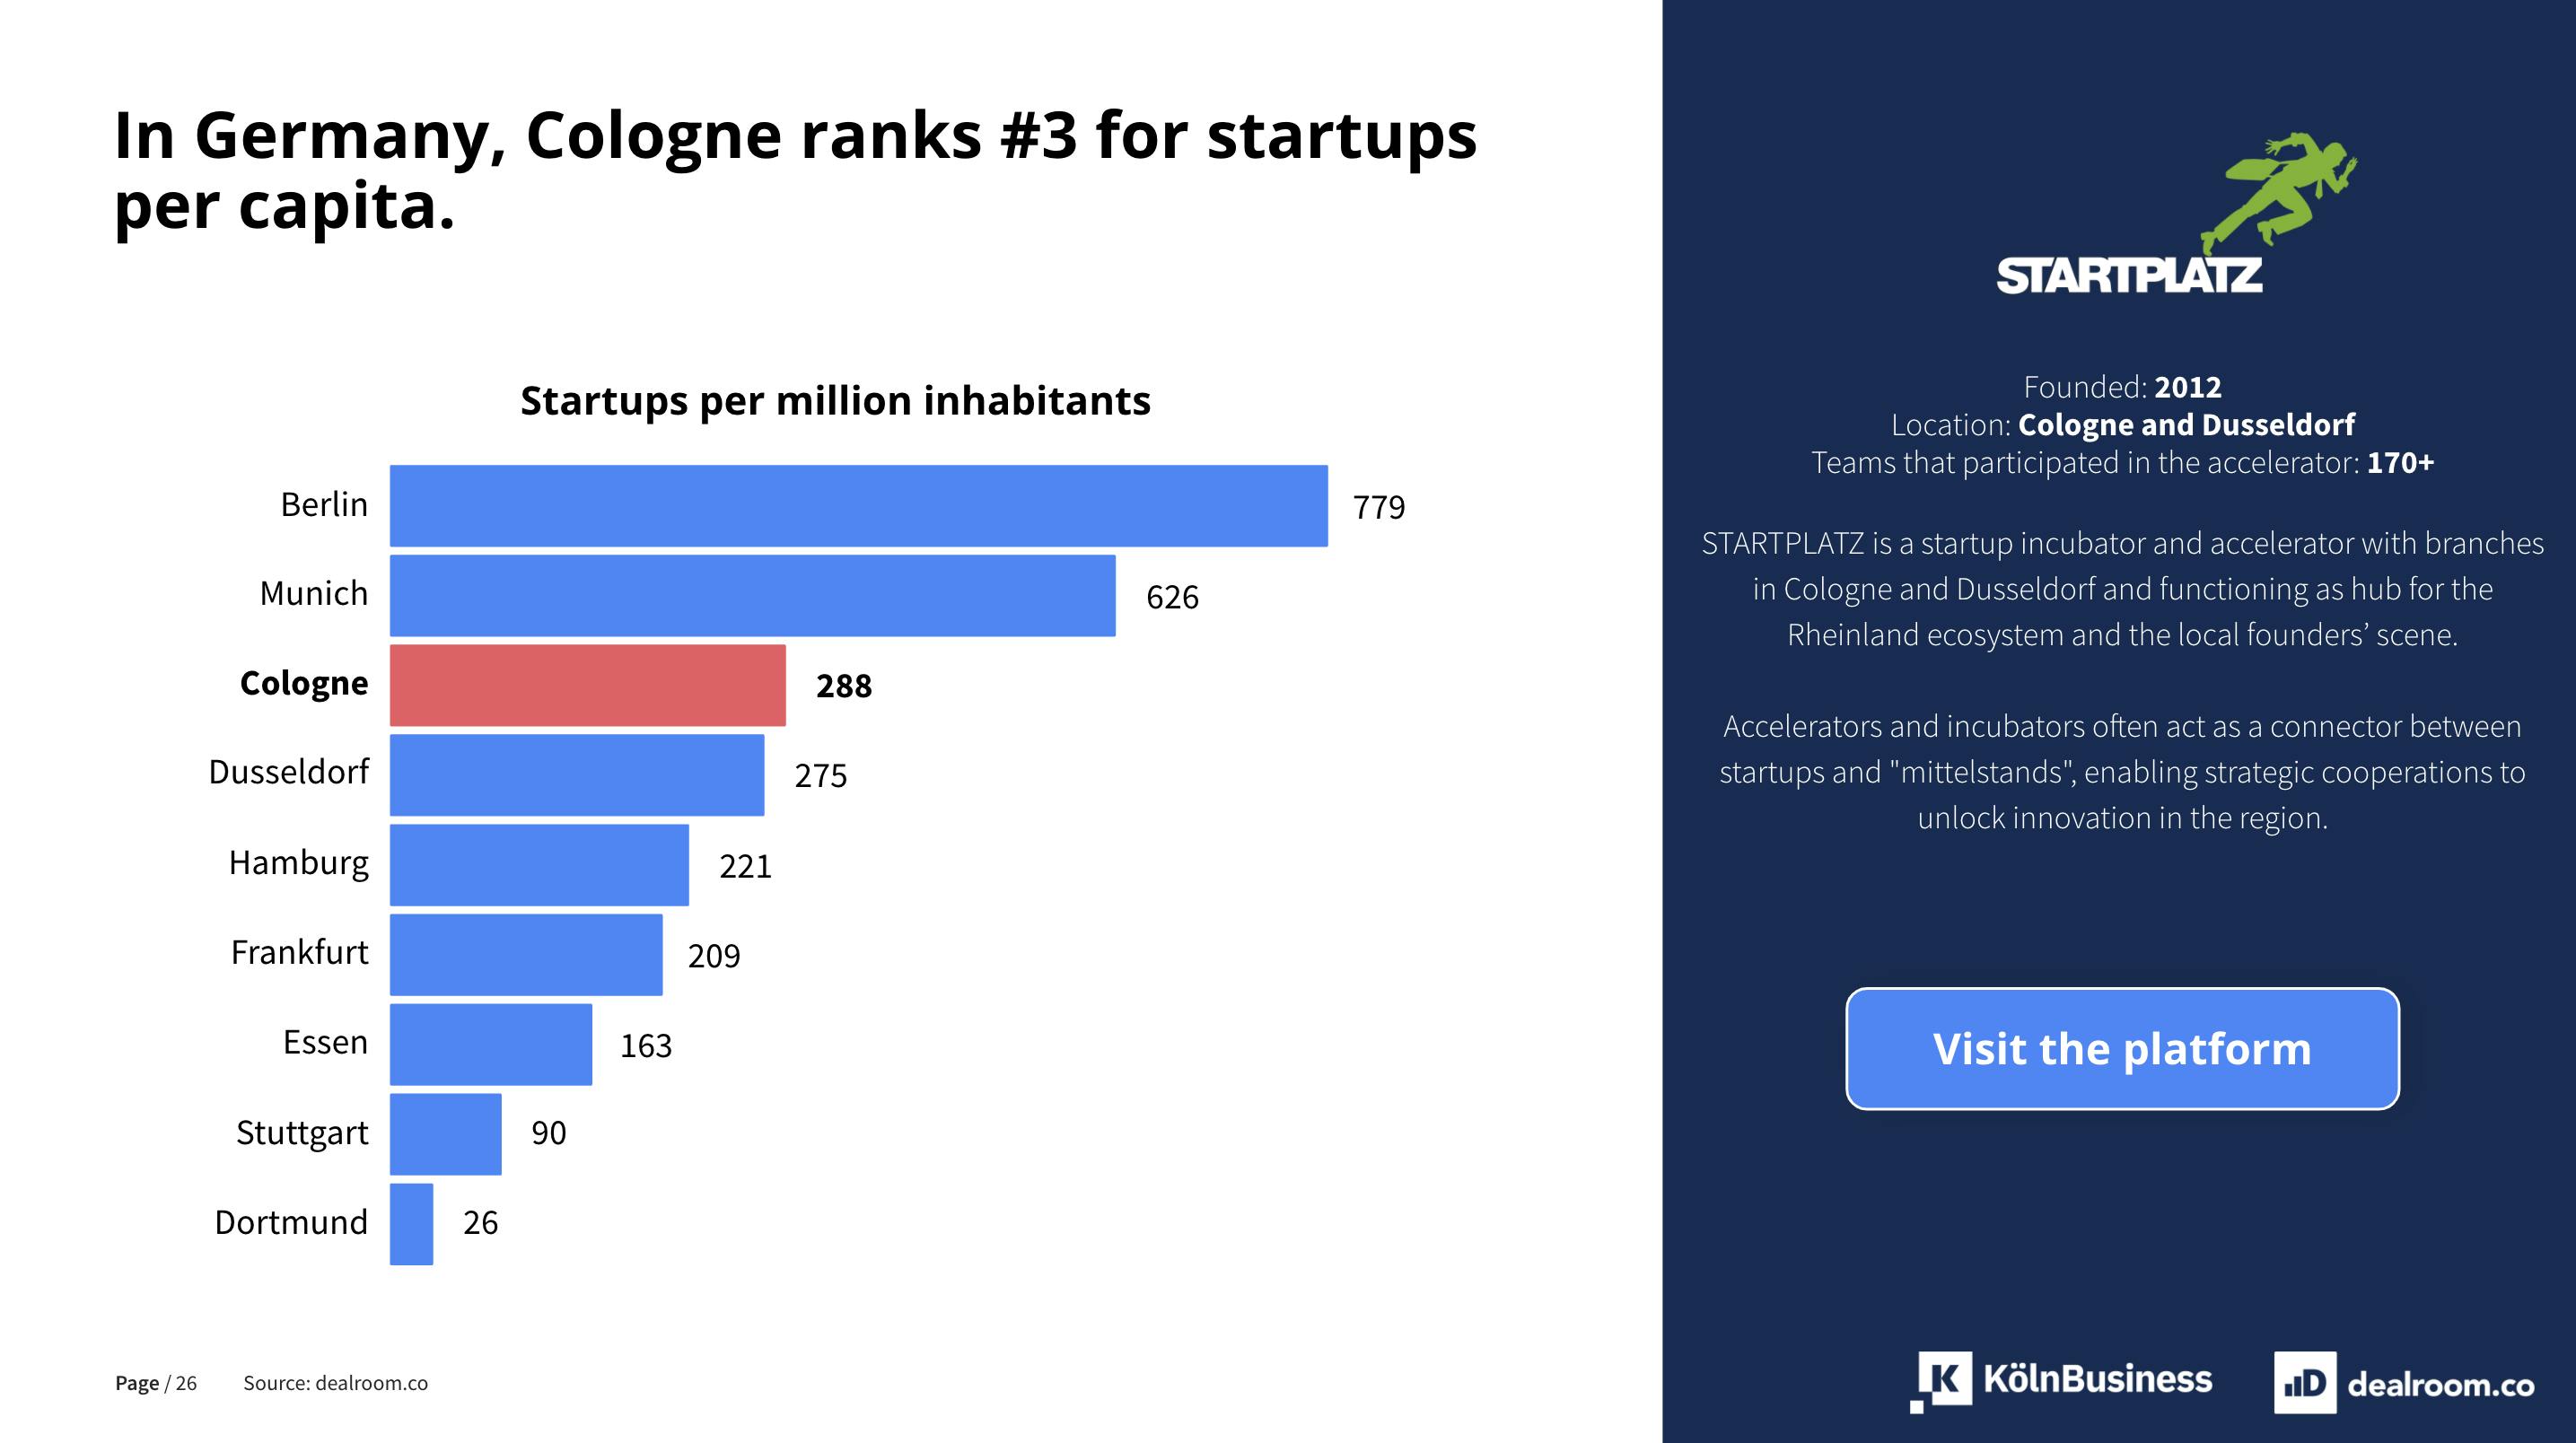Screen dimensions: 2576x1443
Task: Select the Hamburg bar
Action: tap(539, 865)
